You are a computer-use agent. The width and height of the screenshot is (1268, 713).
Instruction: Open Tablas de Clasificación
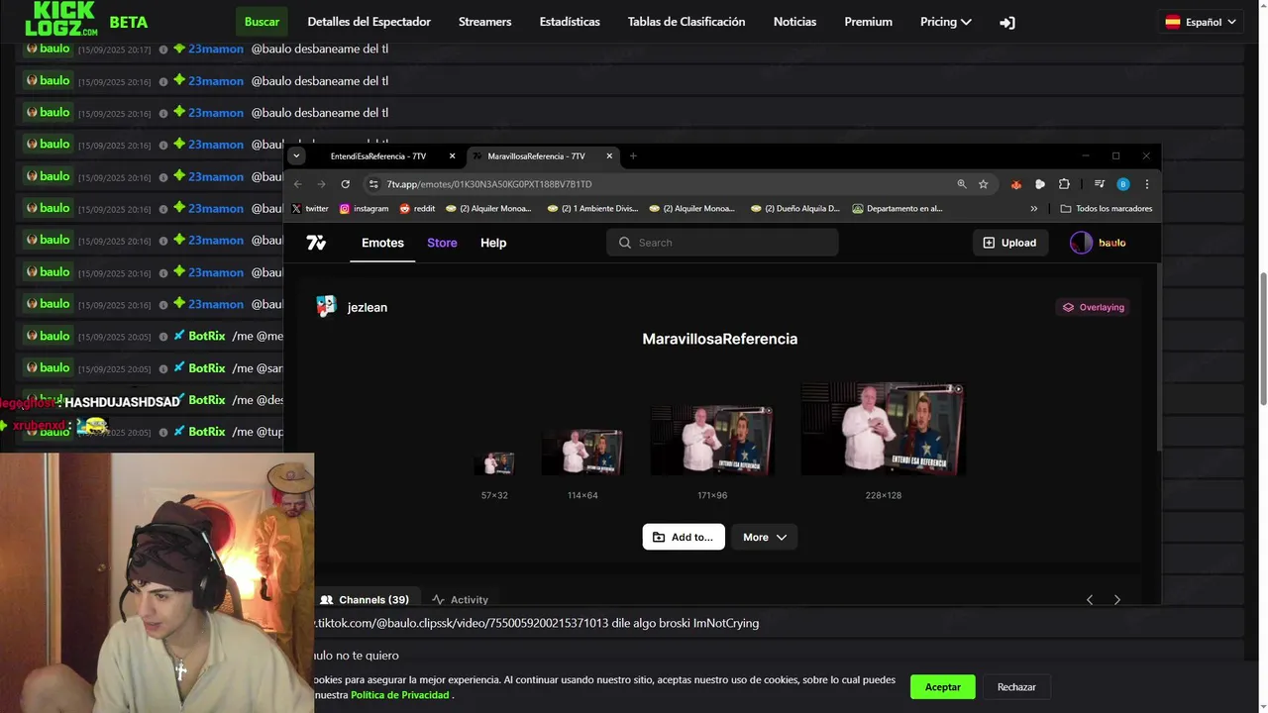[687, 22]
